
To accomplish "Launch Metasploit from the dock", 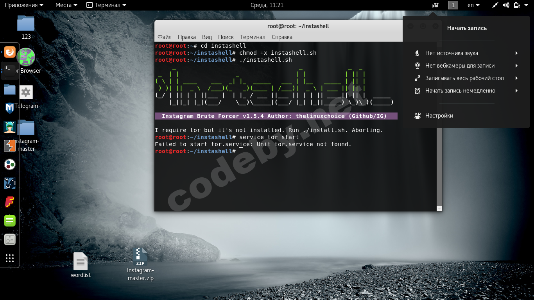I will tap(10, 108).
